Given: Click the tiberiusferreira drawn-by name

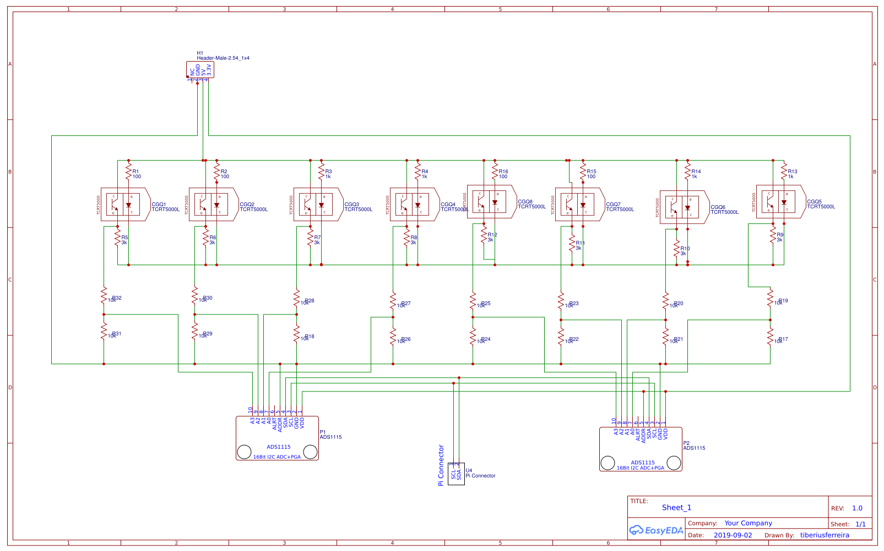Looking at the screenshot, I should tap(824, 534).
